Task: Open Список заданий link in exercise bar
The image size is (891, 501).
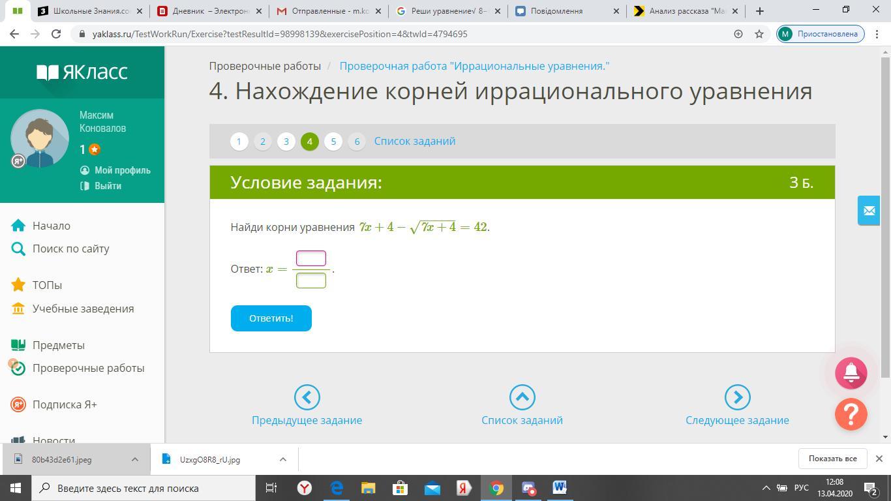Action: point(415,141)
